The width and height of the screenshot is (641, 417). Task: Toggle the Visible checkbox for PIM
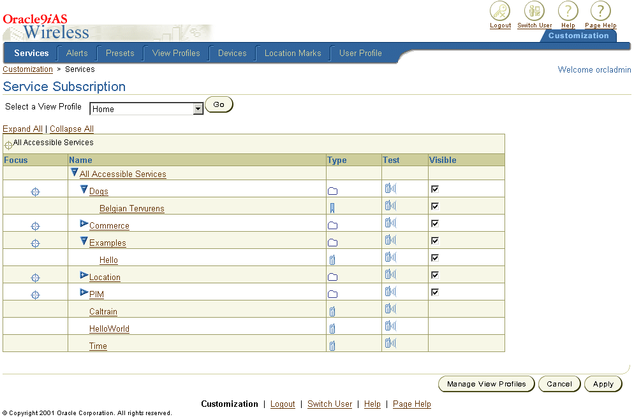tap(435, 292)
